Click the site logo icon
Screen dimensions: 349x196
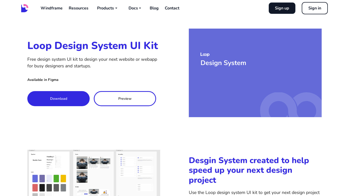[x=25, y=8]
